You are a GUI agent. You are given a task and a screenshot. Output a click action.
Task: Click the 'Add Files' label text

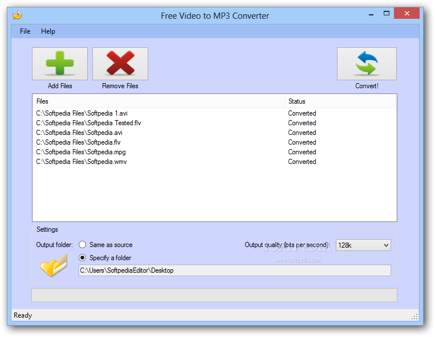[60, 86]
